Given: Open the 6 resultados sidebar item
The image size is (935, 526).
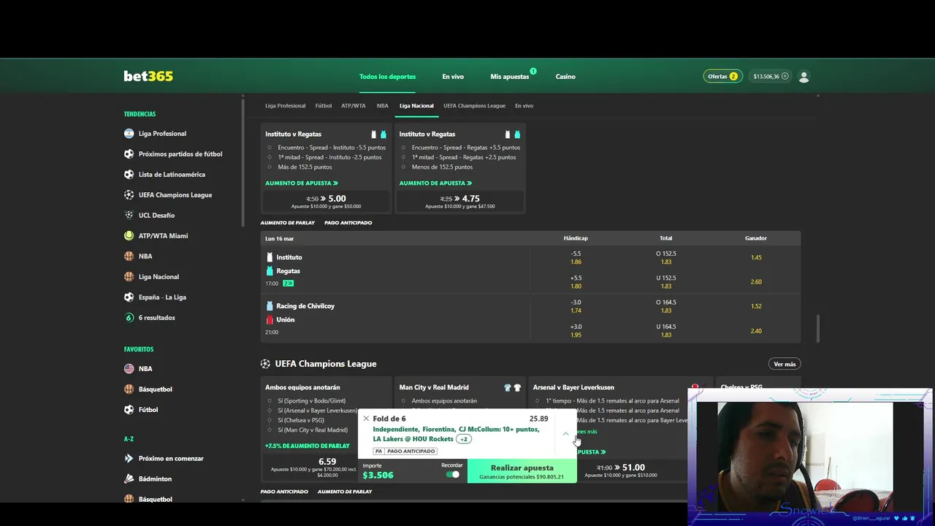Looking at the screenshot, I should click(x=156, y=318).
